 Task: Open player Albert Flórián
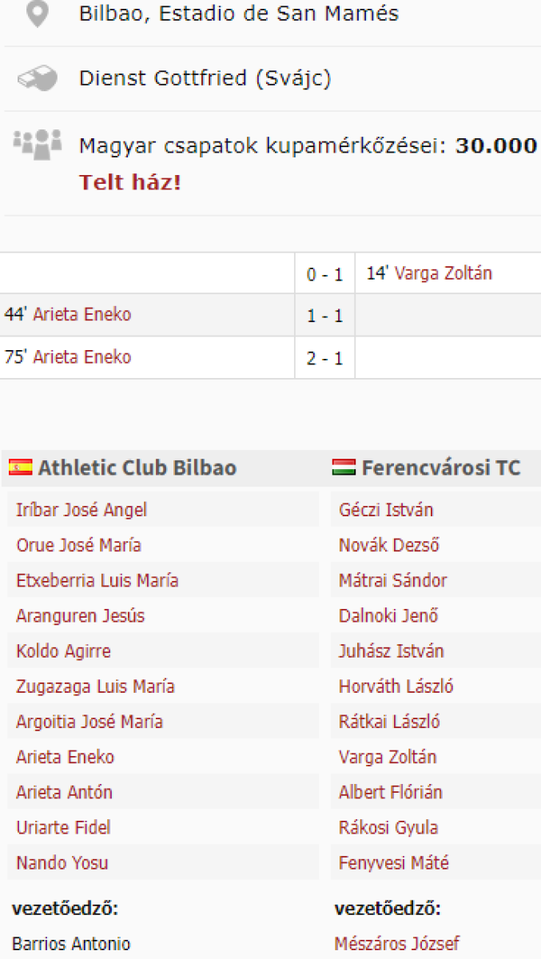pos(390,792)
